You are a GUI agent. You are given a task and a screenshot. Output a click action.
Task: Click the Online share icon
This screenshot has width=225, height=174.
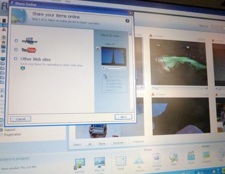[x=174, y=157]
